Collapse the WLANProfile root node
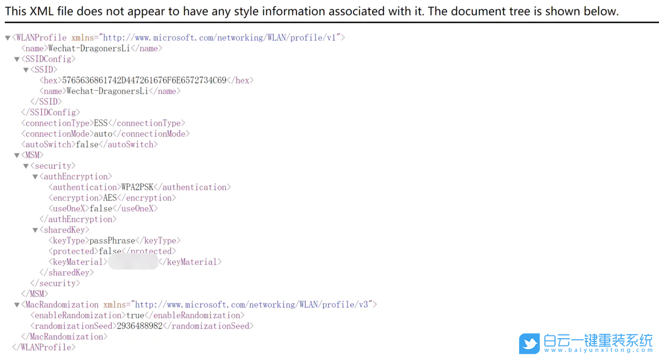Image resolution: width=659 pixels, height=357 pixels. [8, 38]
